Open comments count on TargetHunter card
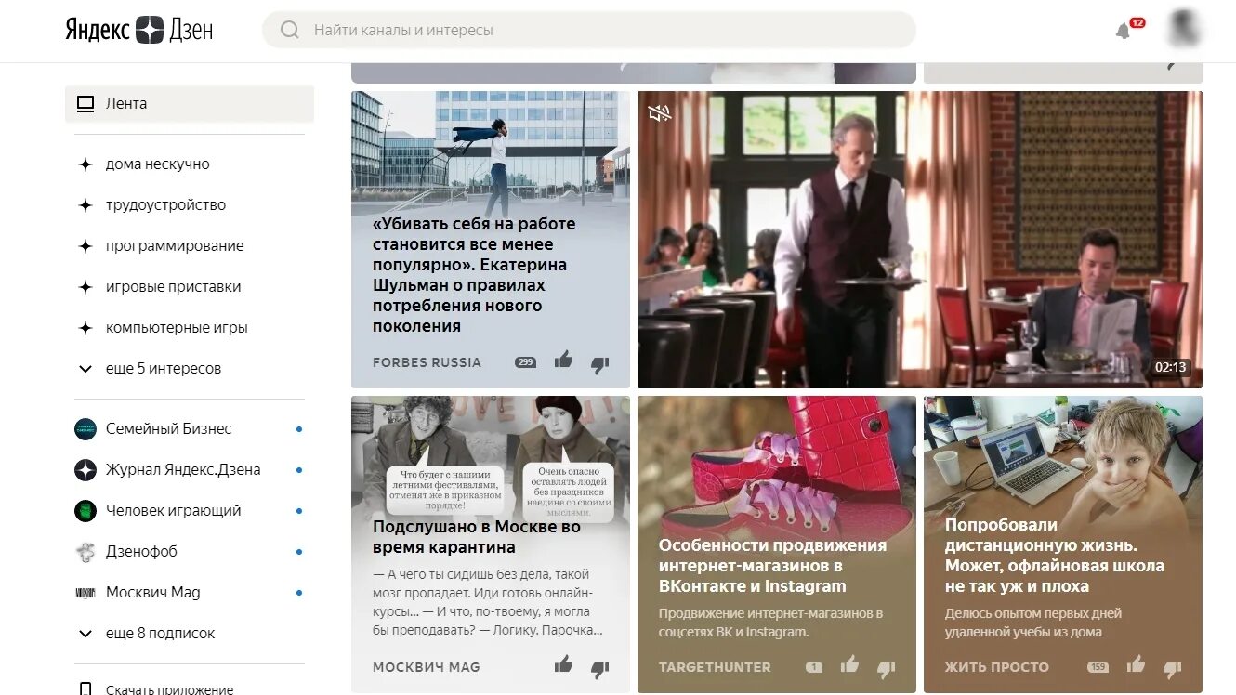This screenshot has width=1236, height=695. (814, 667)
